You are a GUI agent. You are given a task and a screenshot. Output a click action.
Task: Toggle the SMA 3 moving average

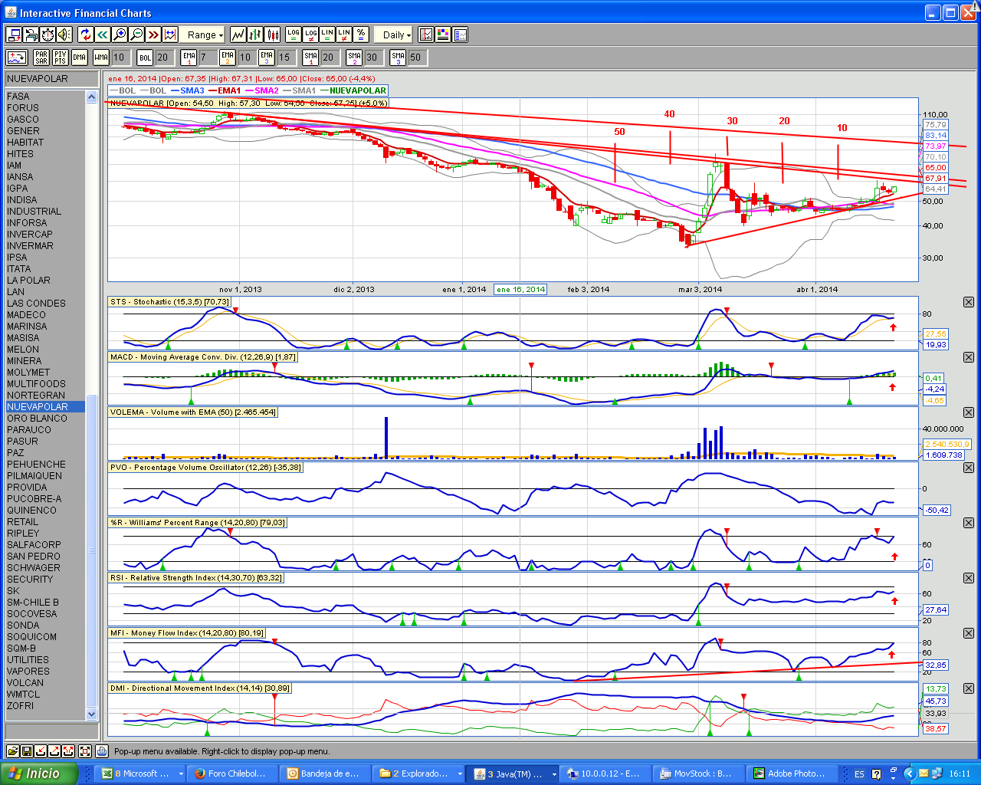coord(397,57)
